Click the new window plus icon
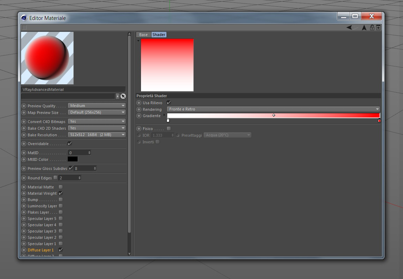This screenshot has width=403, height=279. (378, 28)
